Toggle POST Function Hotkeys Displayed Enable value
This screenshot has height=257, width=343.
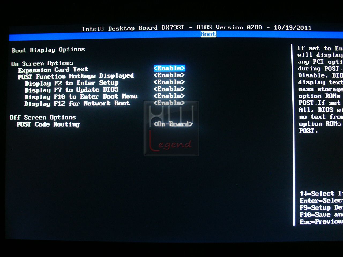pos(169,75)
